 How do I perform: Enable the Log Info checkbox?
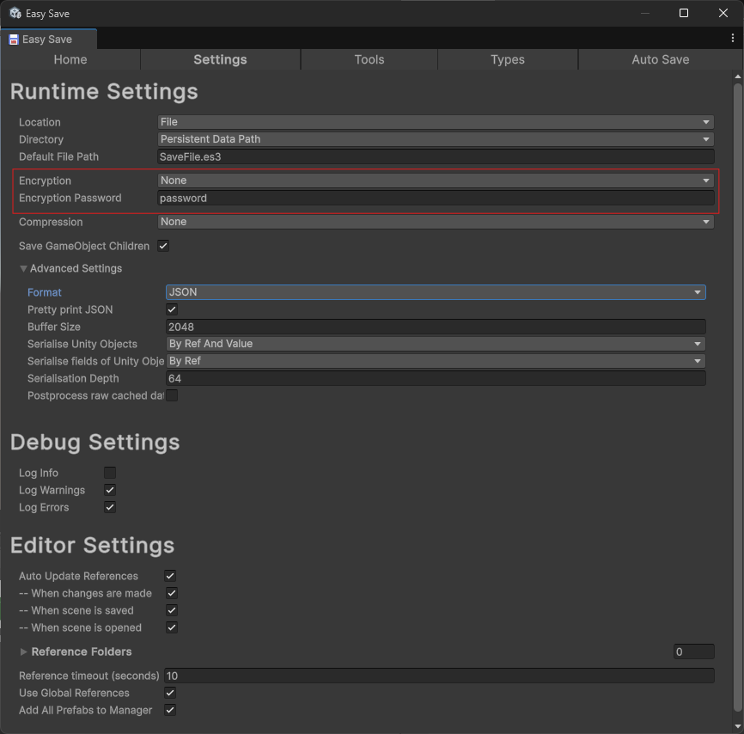[110, 473]
